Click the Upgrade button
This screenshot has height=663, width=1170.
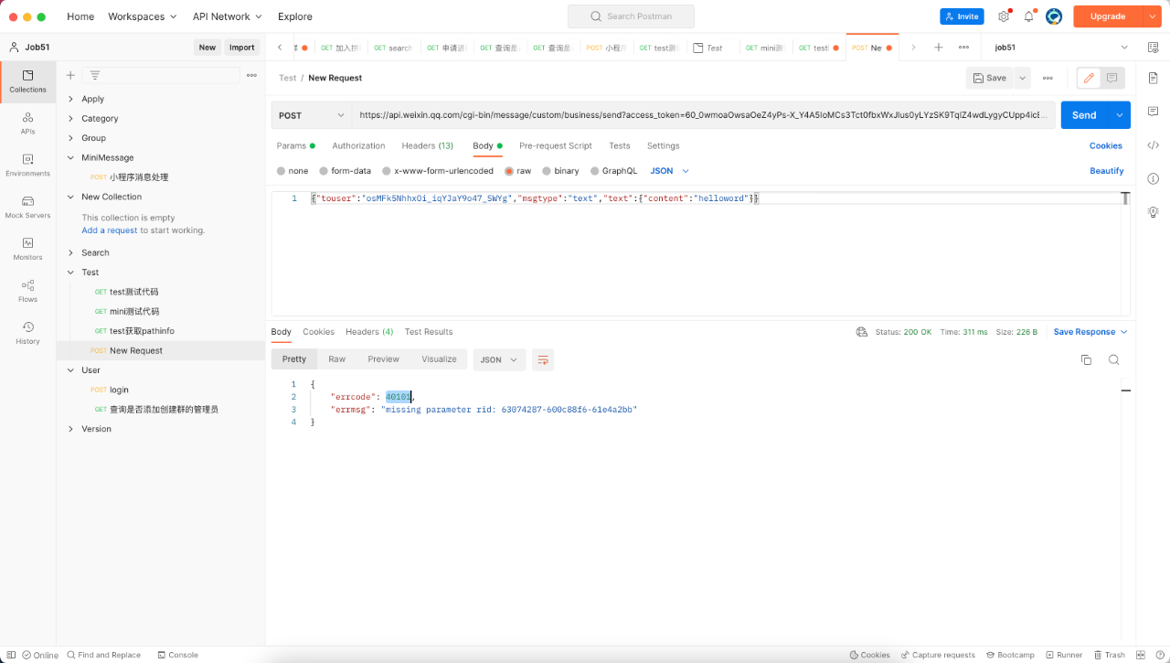click(1108, 16)
